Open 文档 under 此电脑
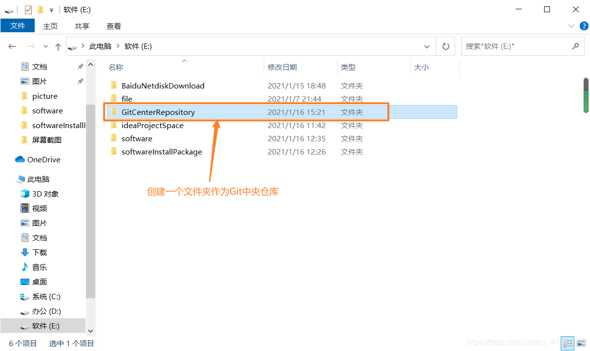Image resolution: width=590 pixels, height=351 pixels. [39, 238]
